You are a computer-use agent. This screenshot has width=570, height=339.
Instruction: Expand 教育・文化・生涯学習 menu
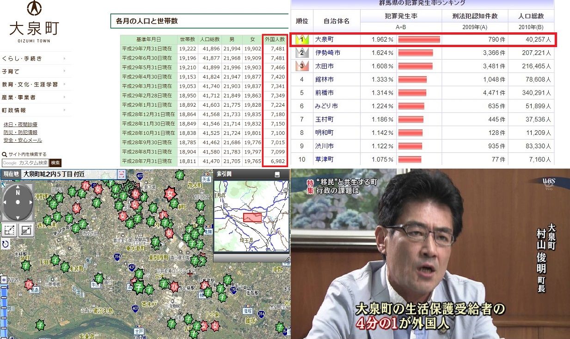coord(36,85)
